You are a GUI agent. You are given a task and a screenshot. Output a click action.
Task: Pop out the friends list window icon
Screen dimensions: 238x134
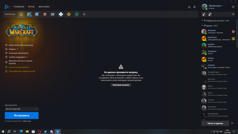point(233,7)
